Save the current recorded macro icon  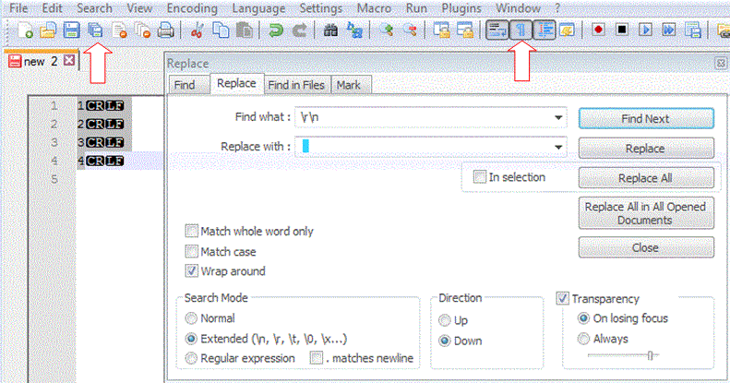(693, 30)
